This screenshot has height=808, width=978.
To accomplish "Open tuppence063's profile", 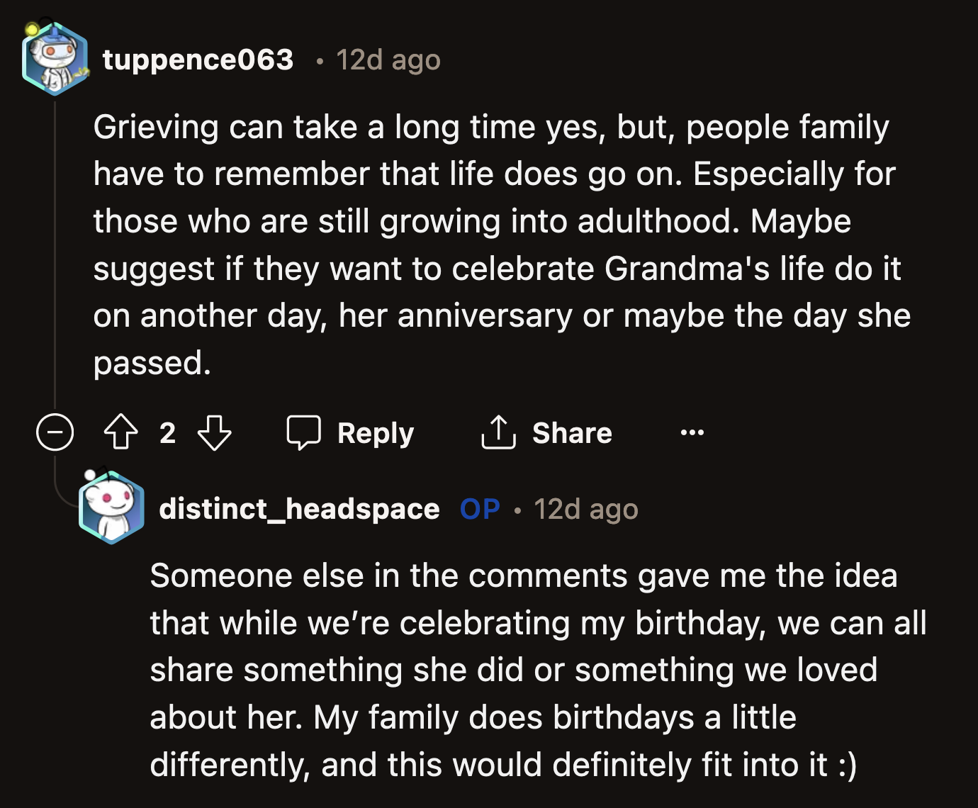I will (198, 60).
